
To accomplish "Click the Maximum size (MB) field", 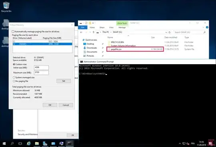I will 41,73.
